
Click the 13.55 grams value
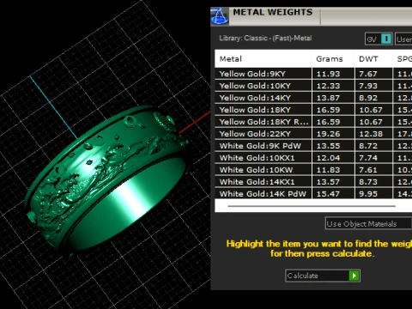click(x=328, y=146)
